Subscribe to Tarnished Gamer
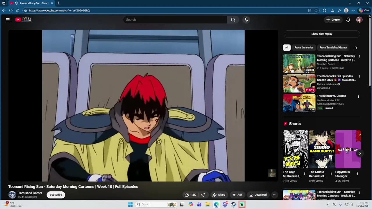This screenshot has height=209, width=372. tap(56, 195)
